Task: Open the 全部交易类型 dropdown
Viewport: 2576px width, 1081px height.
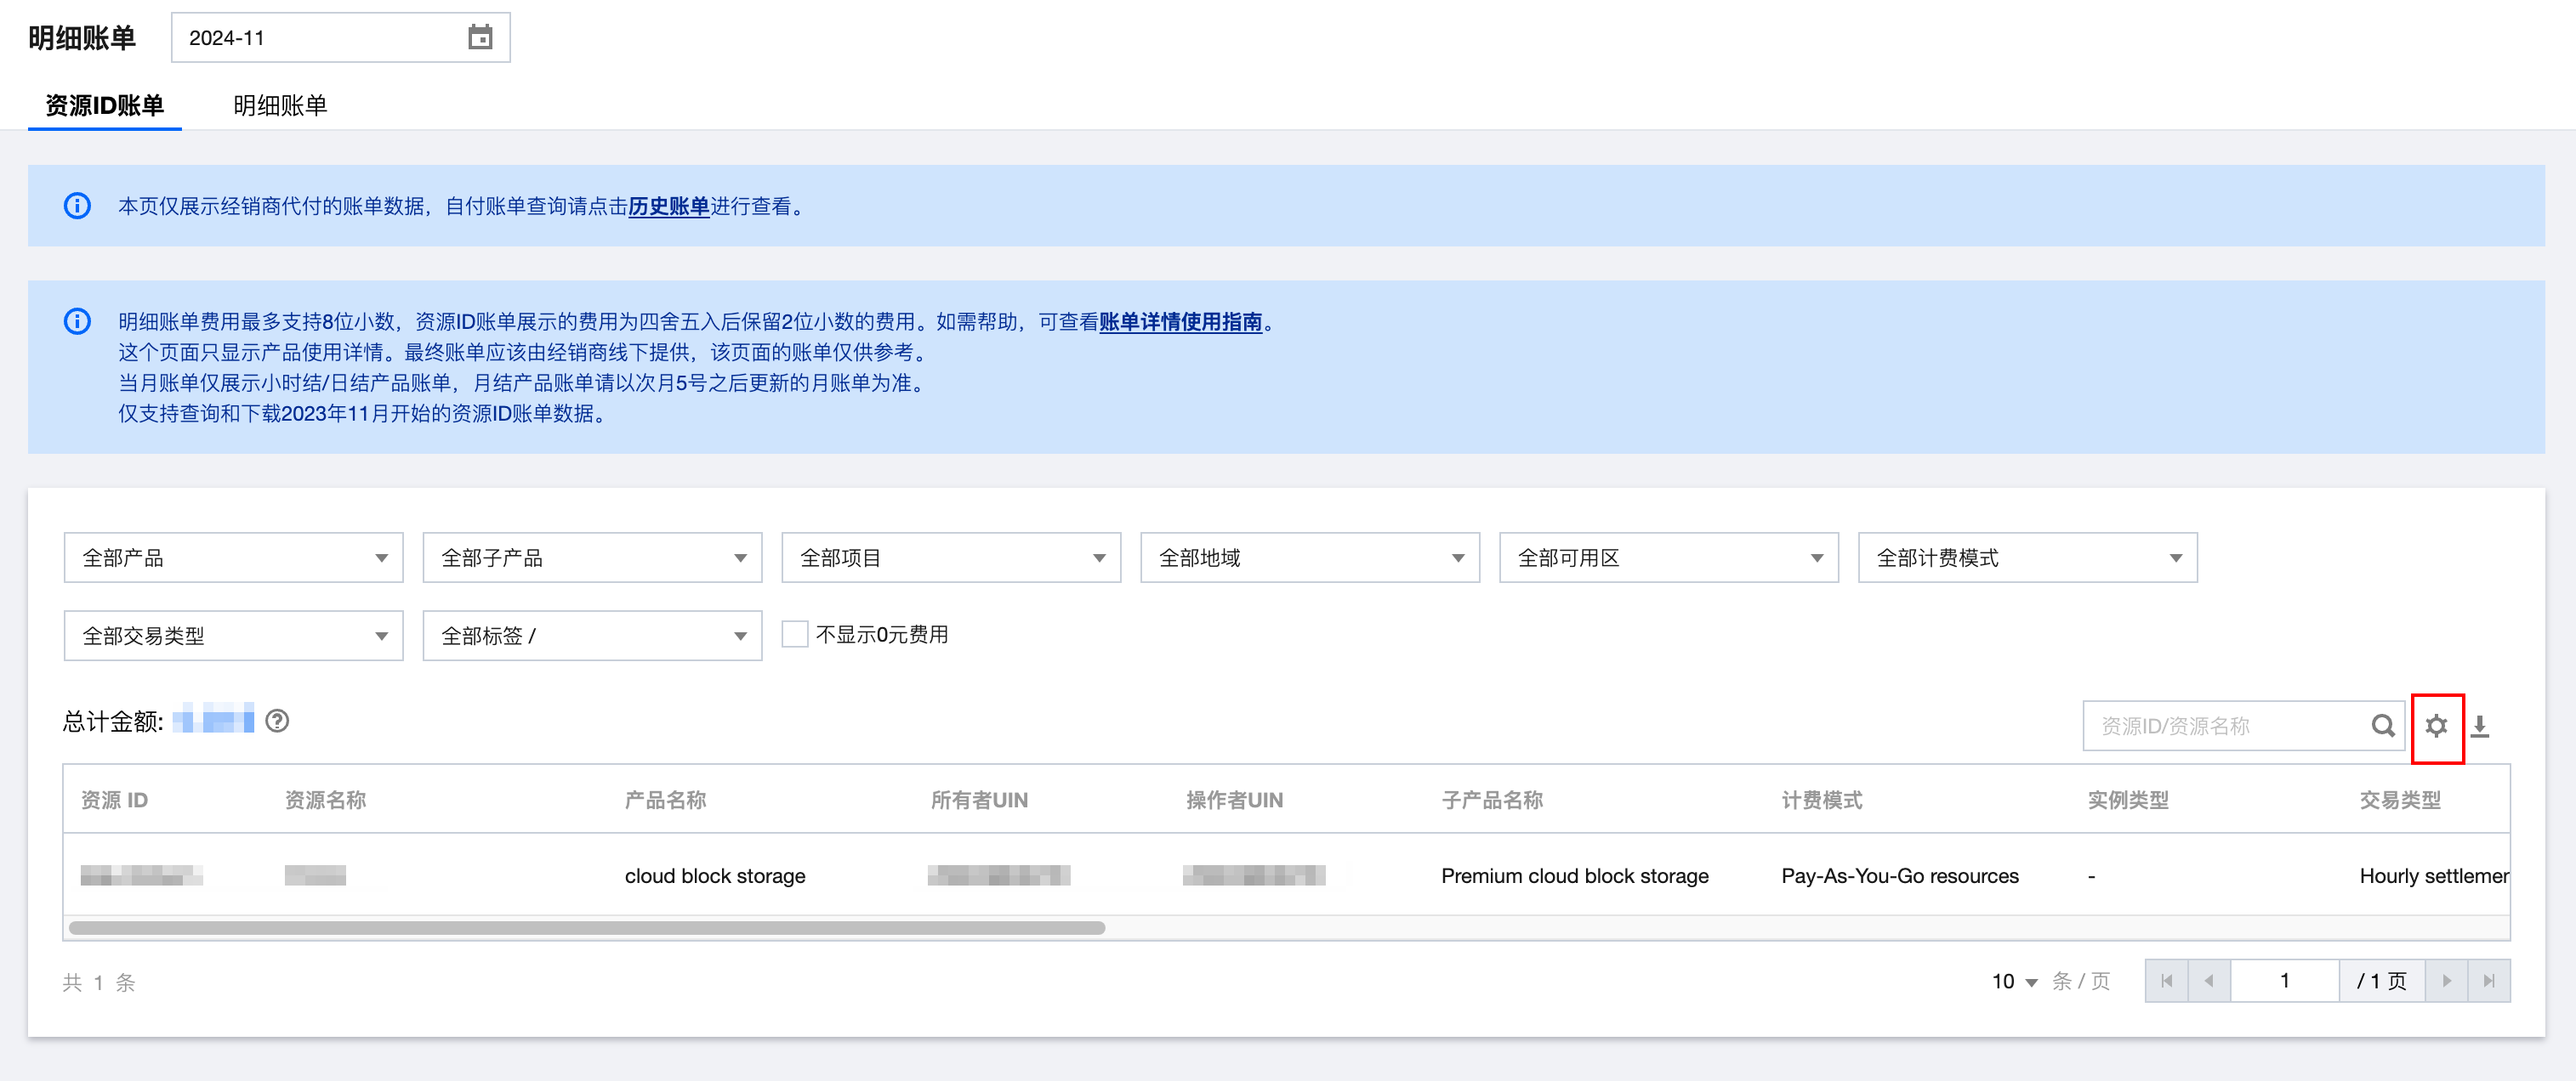Action: (233, 636)
